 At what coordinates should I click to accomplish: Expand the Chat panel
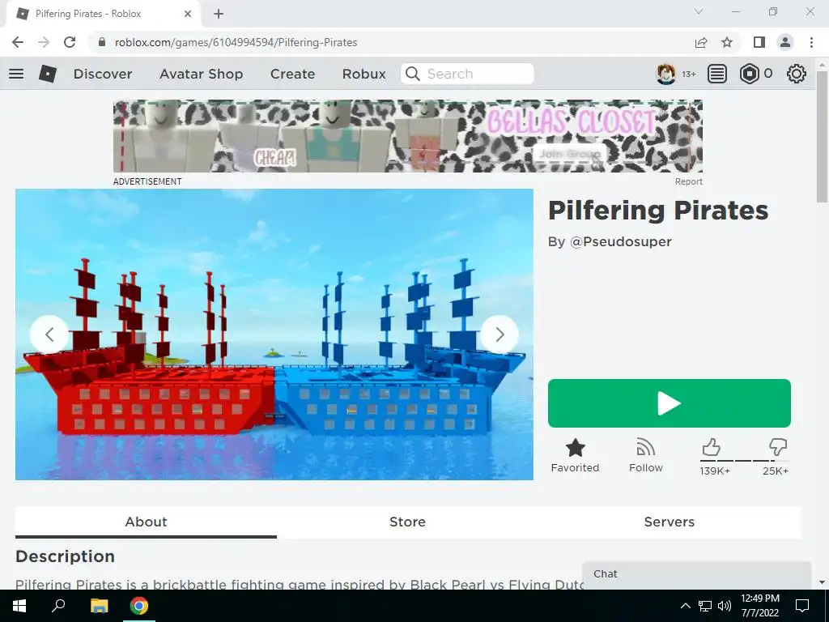pyautogui.click(x=697, y=574)
